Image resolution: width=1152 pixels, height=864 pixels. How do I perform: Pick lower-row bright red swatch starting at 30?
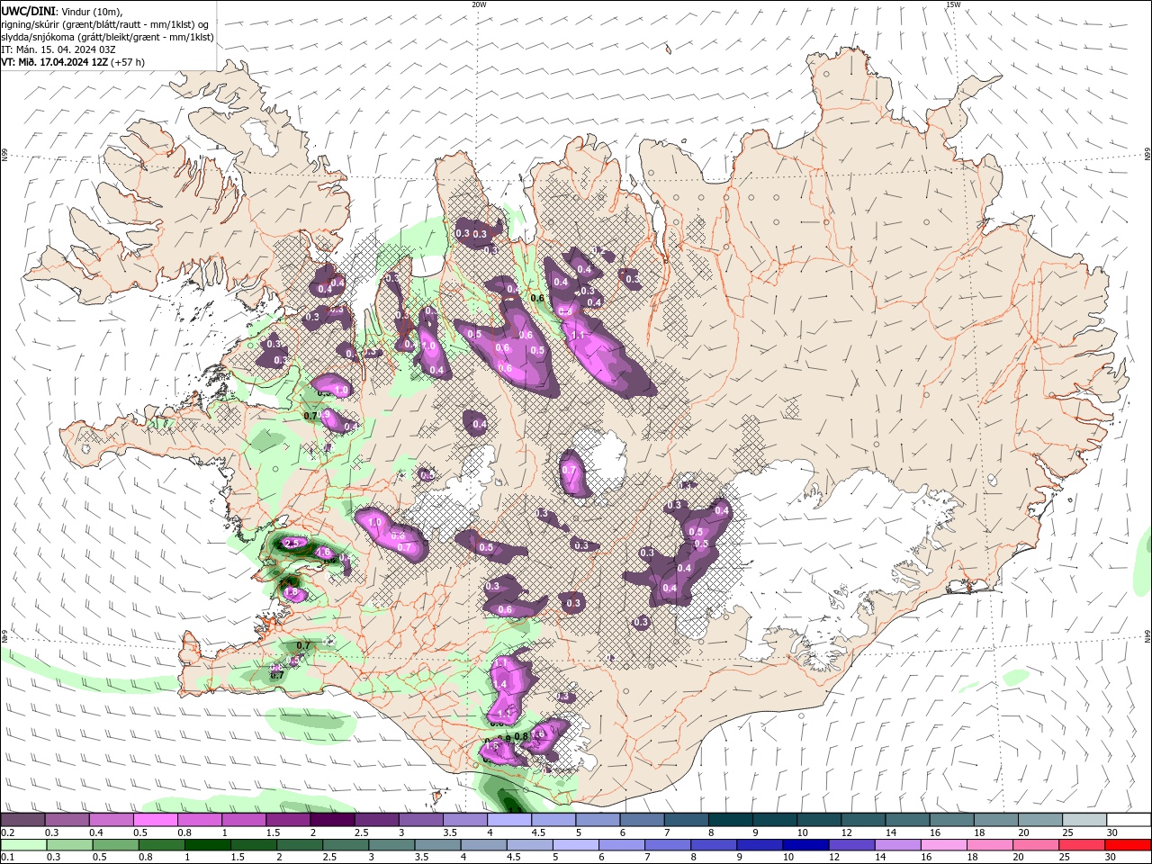coord(1128,845)
